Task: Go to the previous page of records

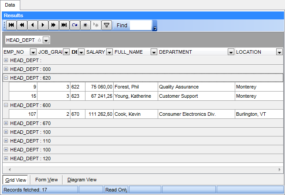Action: point(22,26)
